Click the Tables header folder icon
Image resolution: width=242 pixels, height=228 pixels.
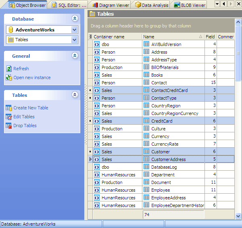[x=92, y=14]
